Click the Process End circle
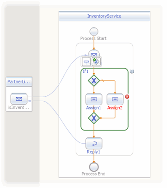The width and height of the screenshot is (167, 188). coord(94,167)
